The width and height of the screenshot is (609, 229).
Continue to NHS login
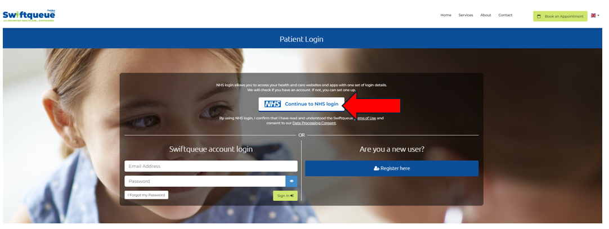301,104
